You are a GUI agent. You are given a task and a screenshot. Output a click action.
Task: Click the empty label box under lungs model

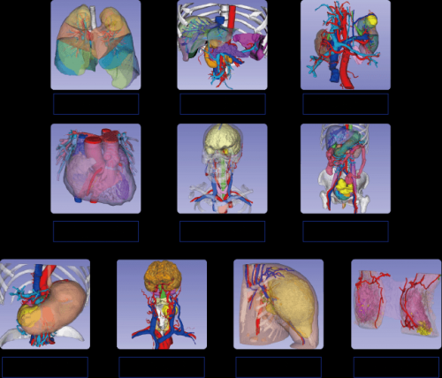point(96,104)
